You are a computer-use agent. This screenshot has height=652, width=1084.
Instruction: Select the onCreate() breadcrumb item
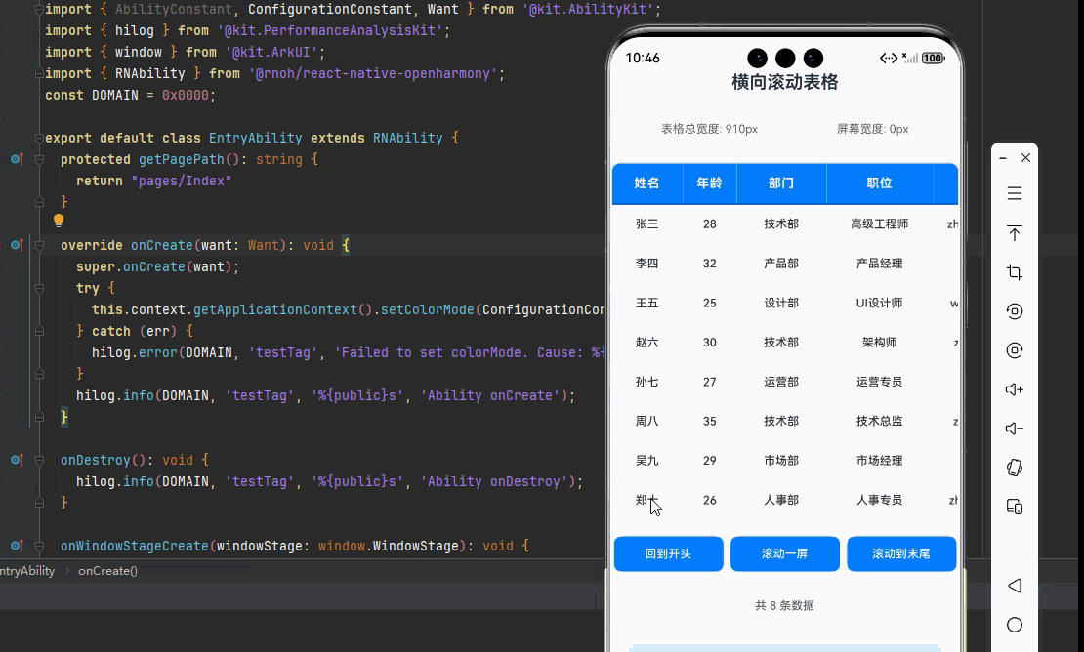(x=107, y=570)
